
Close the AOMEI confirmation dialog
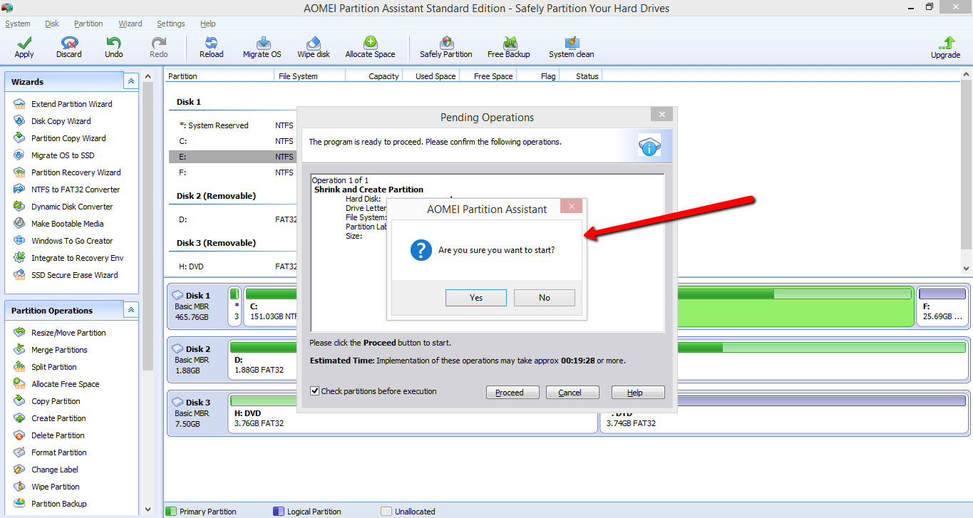pos(571,207)
